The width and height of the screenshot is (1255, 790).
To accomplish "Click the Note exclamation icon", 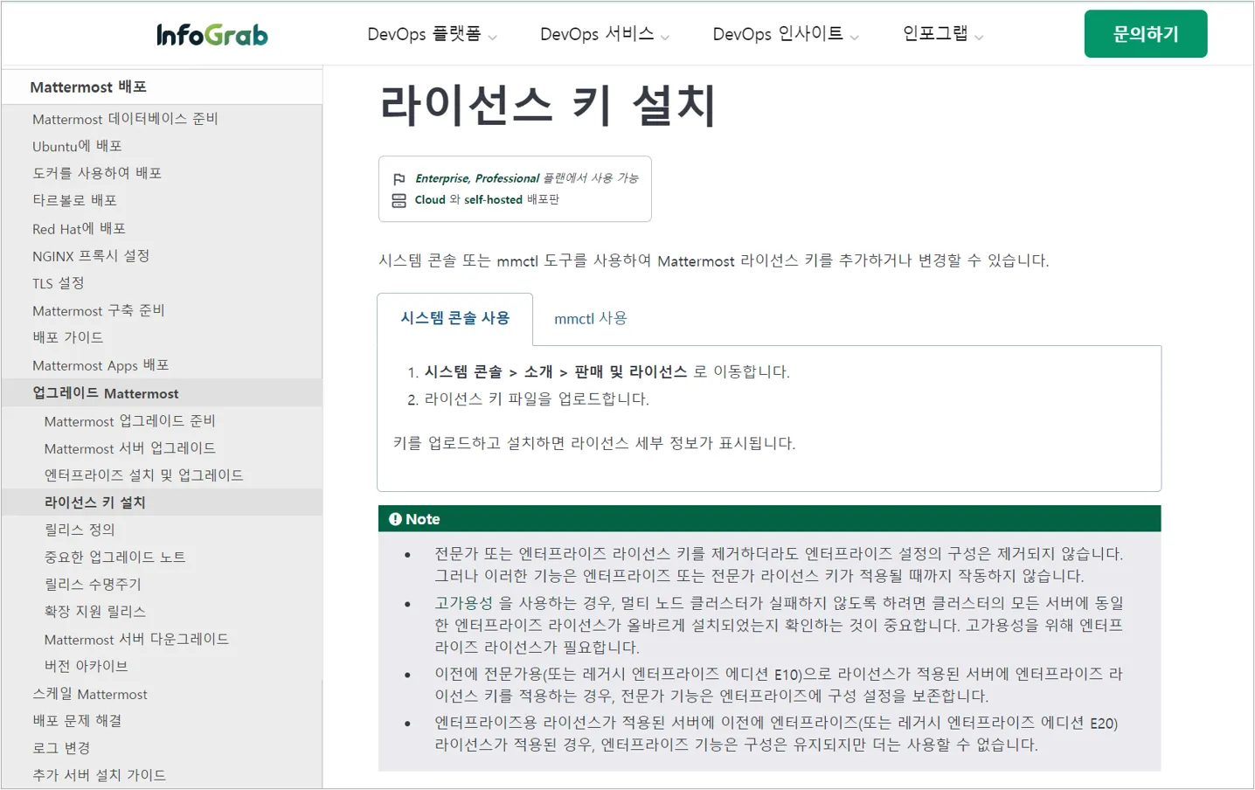I will (x=395, y=519).
